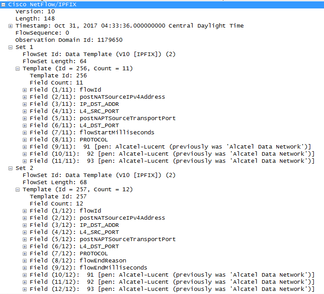
Task: Expand Field (7/11) flowStartMilliseconds
Action: tap(25, 133)
